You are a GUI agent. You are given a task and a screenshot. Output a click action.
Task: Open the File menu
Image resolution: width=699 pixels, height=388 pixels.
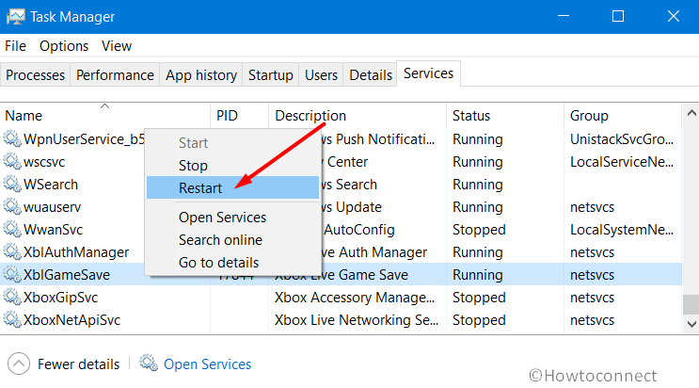16,46
